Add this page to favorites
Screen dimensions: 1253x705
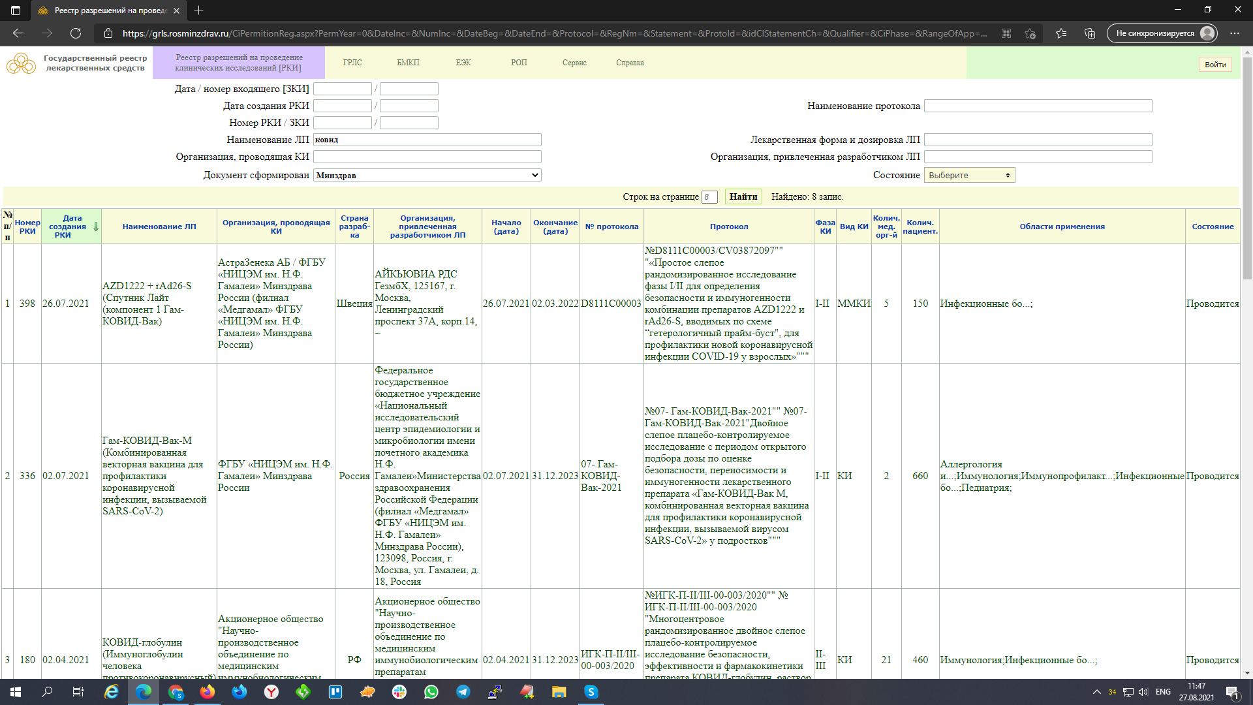coord(1030,33)
